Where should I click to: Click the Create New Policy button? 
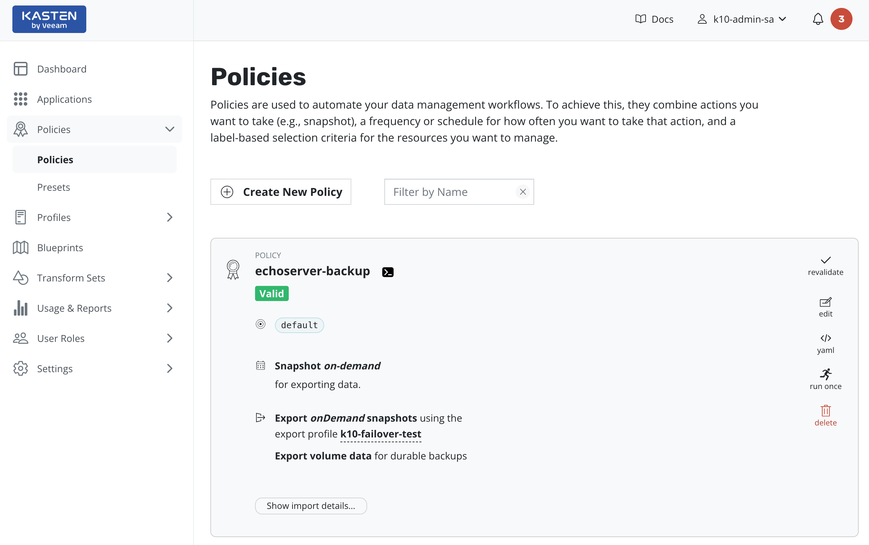pos(280,192)
